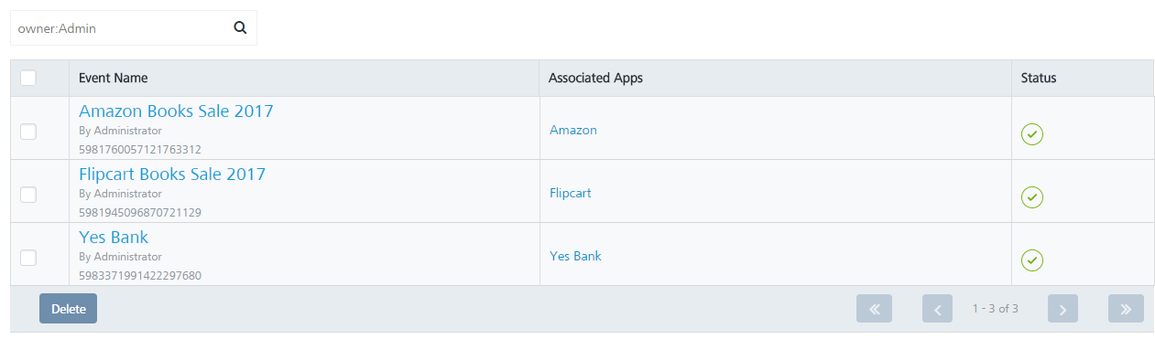Open the Yes Bank event link
This screenshot has width=1155, height=339.
tap(114, 238)
